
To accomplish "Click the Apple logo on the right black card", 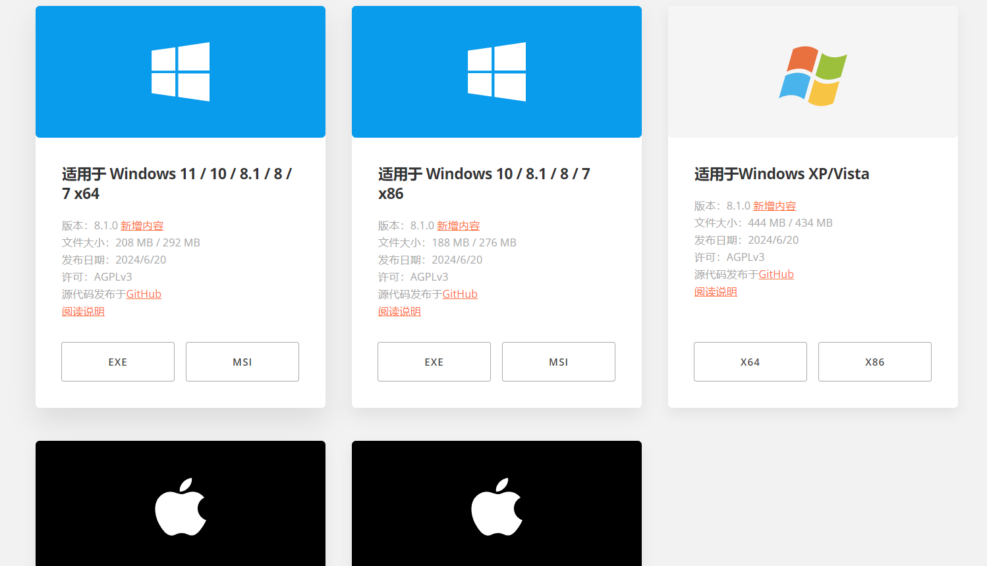I will (x=497, y=507).
